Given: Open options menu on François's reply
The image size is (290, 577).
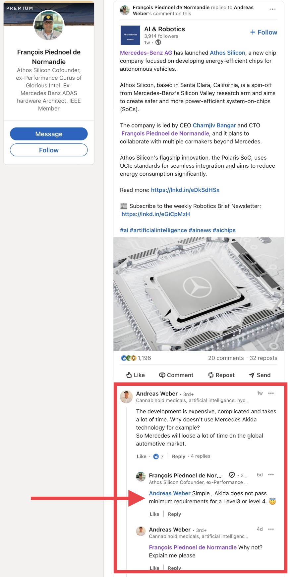Looking at the screenshot, I should [271, 475].
